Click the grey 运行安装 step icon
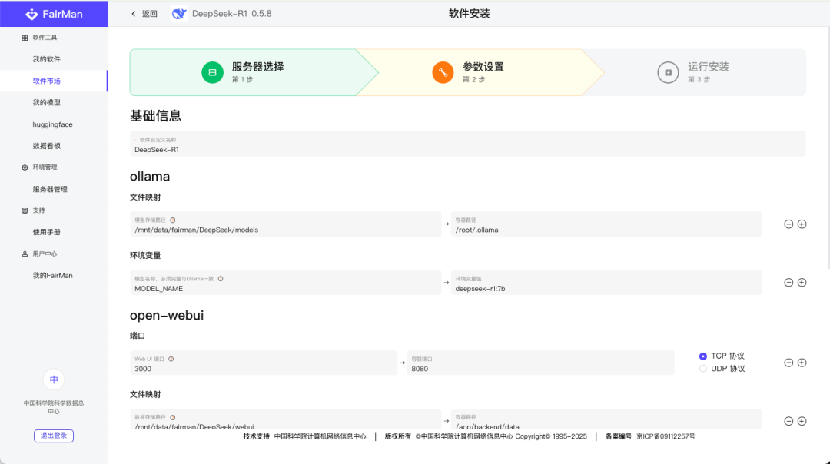 [x=668, y=72]
